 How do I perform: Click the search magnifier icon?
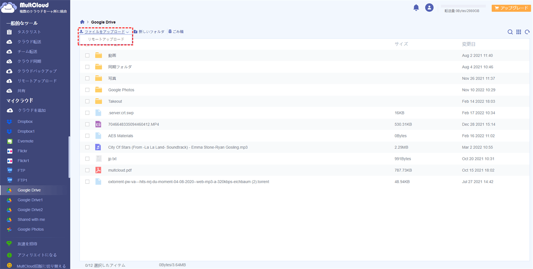coord(510,32)
